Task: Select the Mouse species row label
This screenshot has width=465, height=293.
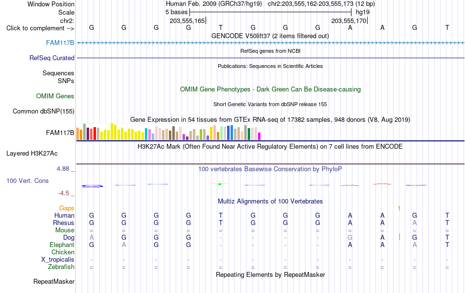Action: coord(65,230)
